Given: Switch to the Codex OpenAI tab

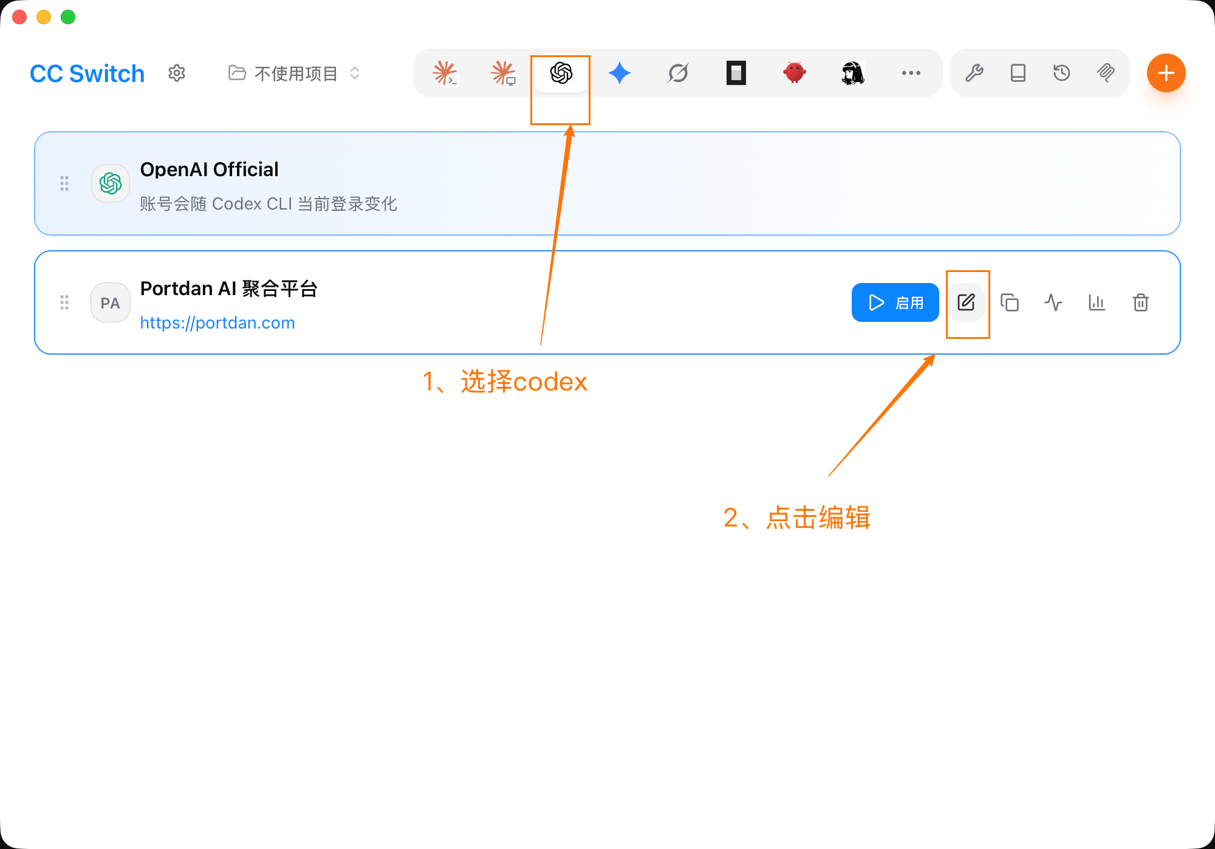Looking at the screenshot, I should [x=561, y=73].
